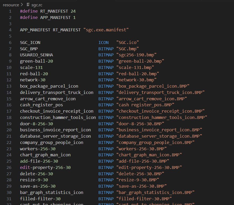
Task: Click the ICON keyword on the SGC_ICON line
Action: (104, 42)
